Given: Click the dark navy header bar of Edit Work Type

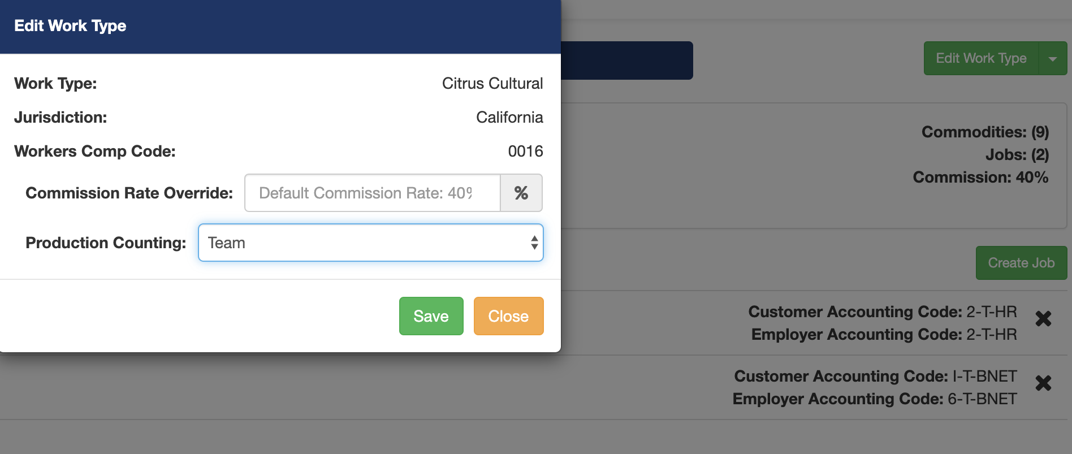Looking at the screenshot, I should pyautogui.click(x=280, y=26).
